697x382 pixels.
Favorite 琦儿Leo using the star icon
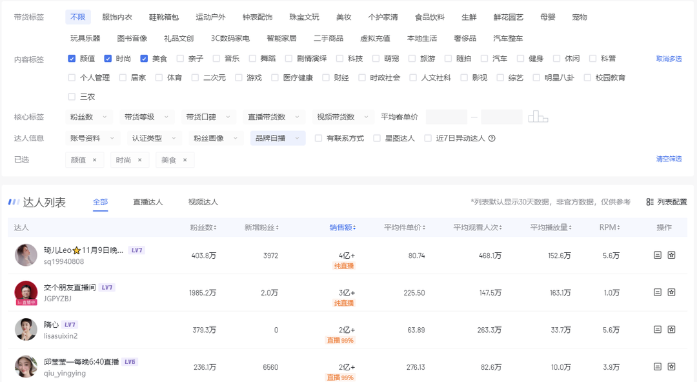click(671, 255)
